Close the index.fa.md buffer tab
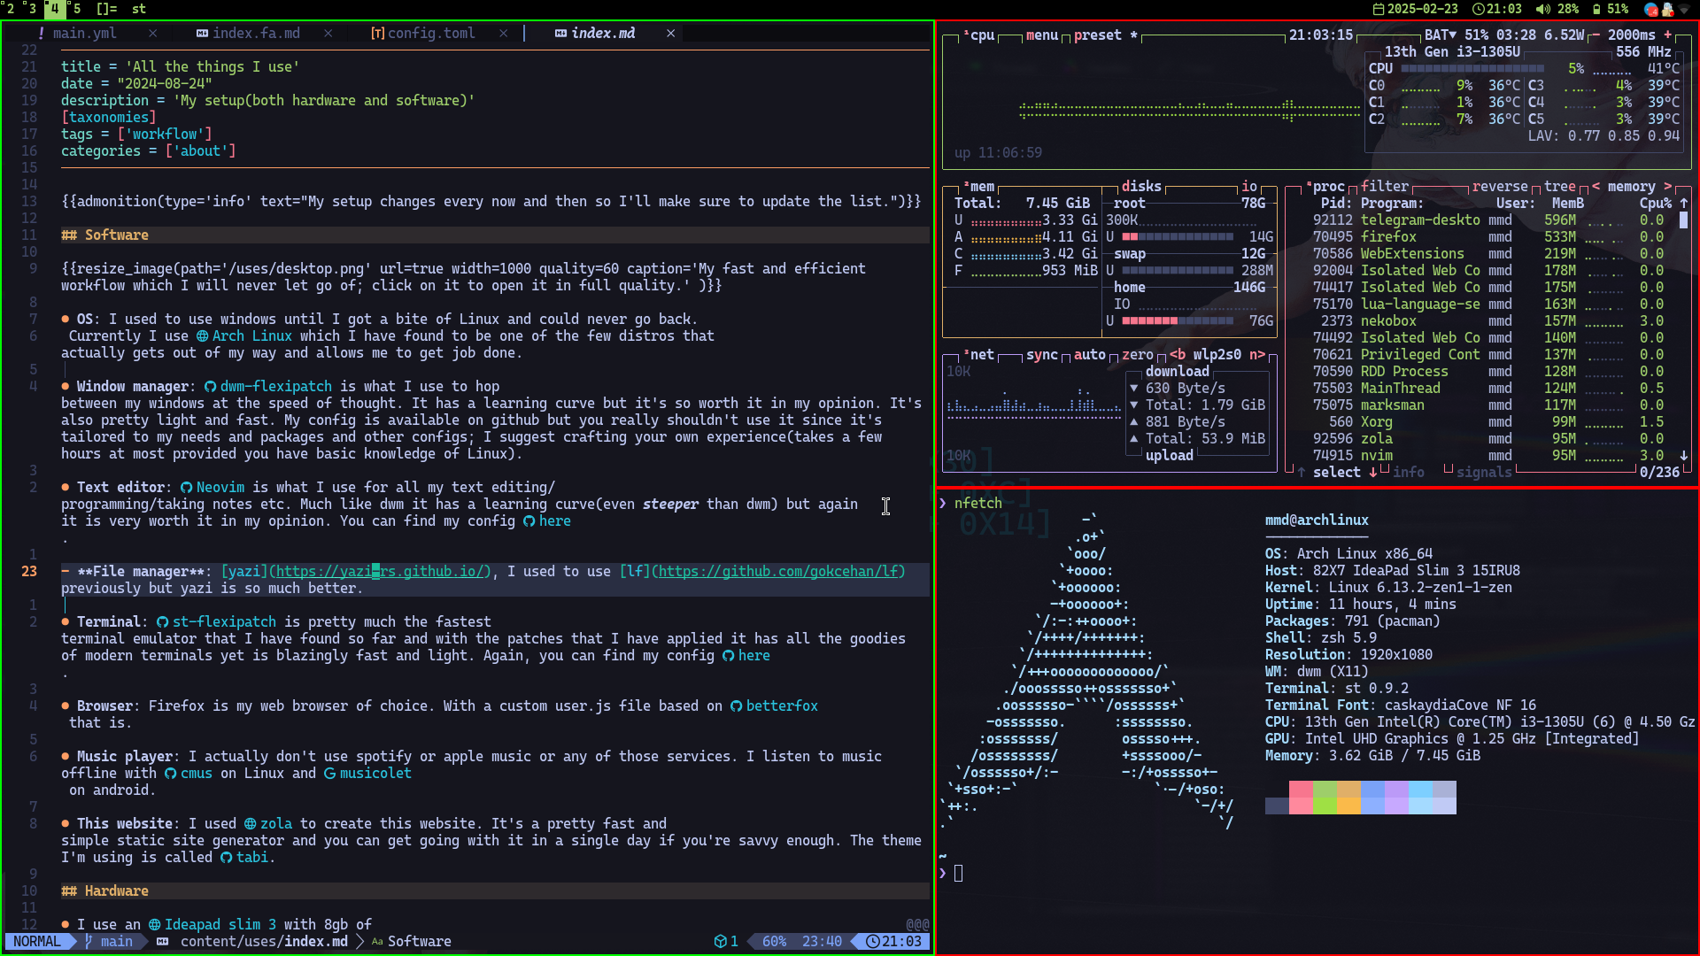Viewport: 1700px width, 956px height. point(328,33)
